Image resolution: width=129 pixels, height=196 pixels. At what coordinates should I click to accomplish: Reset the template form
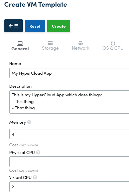35,26
